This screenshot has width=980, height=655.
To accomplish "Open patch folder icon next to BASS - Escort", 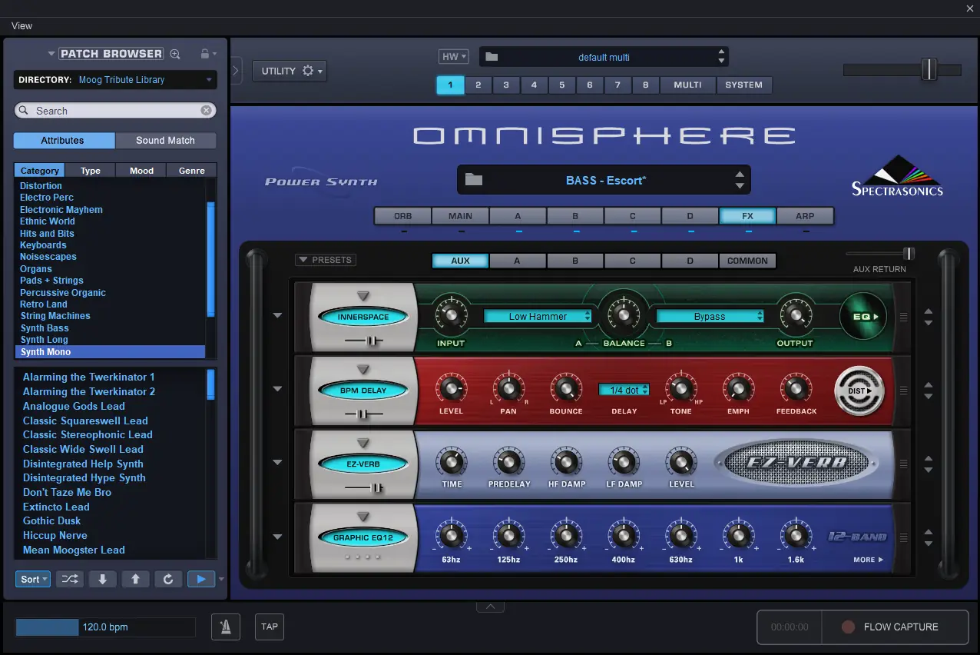I will pos(474,180).
